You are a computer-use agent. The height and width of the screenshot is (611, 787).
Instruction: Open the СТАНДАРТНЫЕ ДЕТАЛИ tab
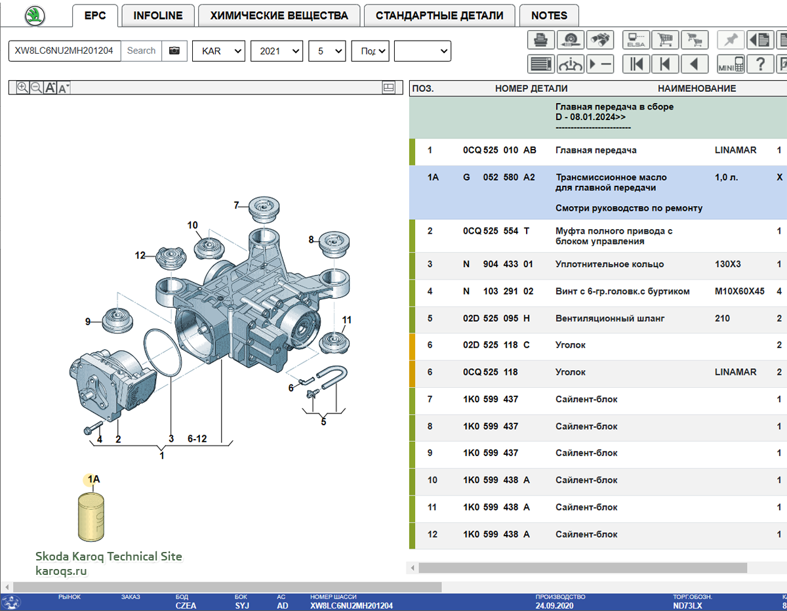coord(439,15)
